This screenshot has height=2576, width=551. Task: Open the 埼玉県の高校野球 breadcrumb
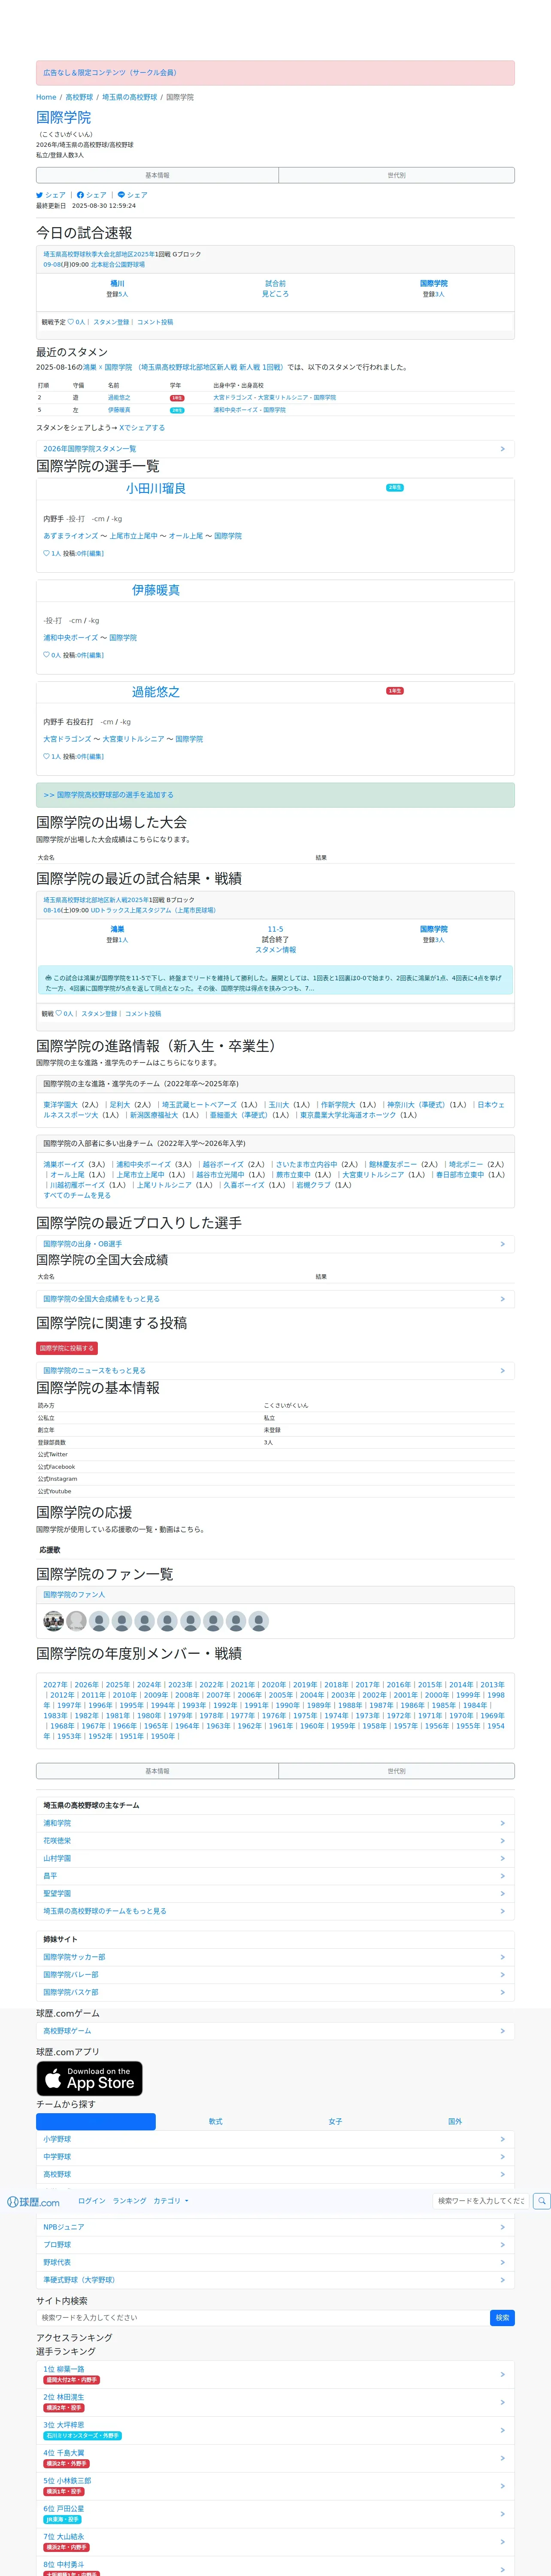click(x=129, y=97)
